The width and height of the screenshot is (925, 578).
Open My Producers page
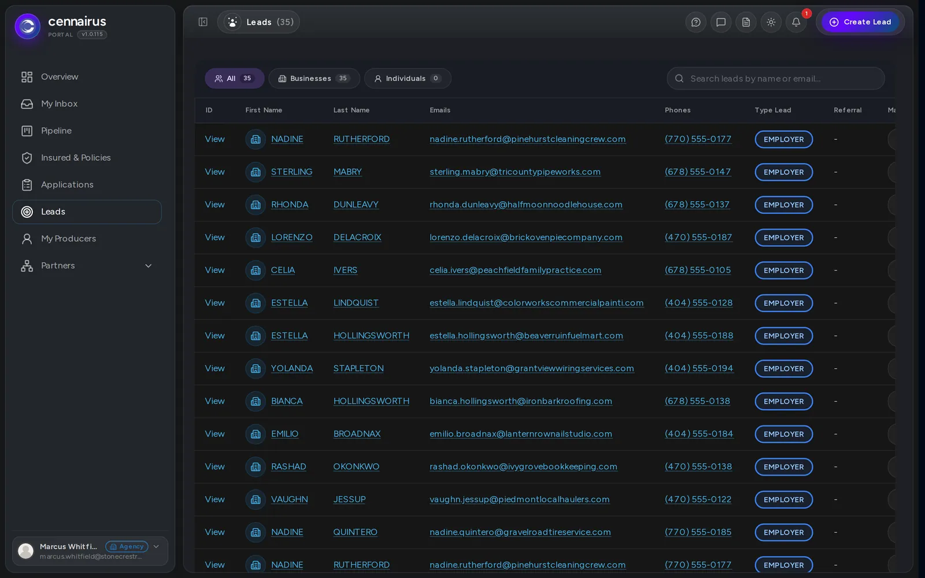(x=87, y=239)
